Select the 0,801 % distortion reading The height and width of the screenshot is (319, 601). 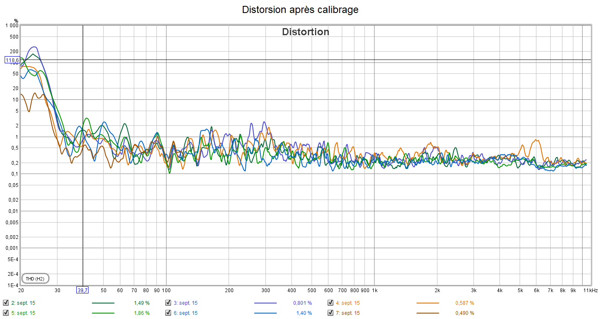tap(302, 303)
